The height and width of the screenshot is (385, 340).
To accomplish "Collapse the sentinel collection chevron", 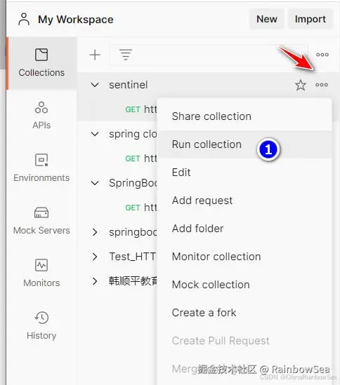I will click(x=95, y=85).
